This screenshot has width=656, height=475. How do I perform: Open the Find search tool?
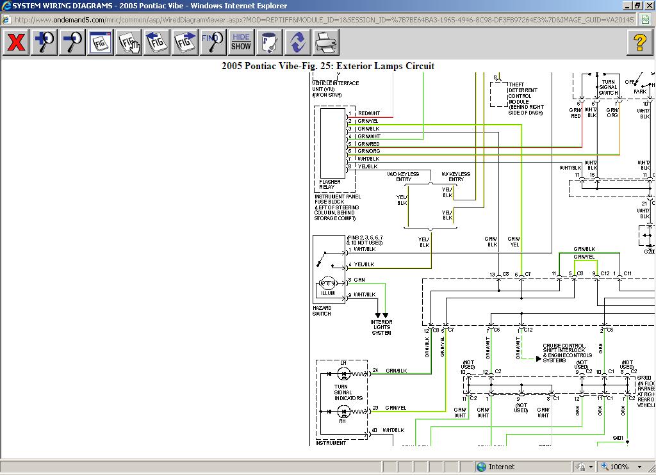click(213, 43)
